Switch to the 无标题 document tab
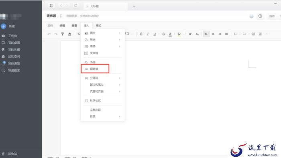281x158 pixels. coord(106,6)
